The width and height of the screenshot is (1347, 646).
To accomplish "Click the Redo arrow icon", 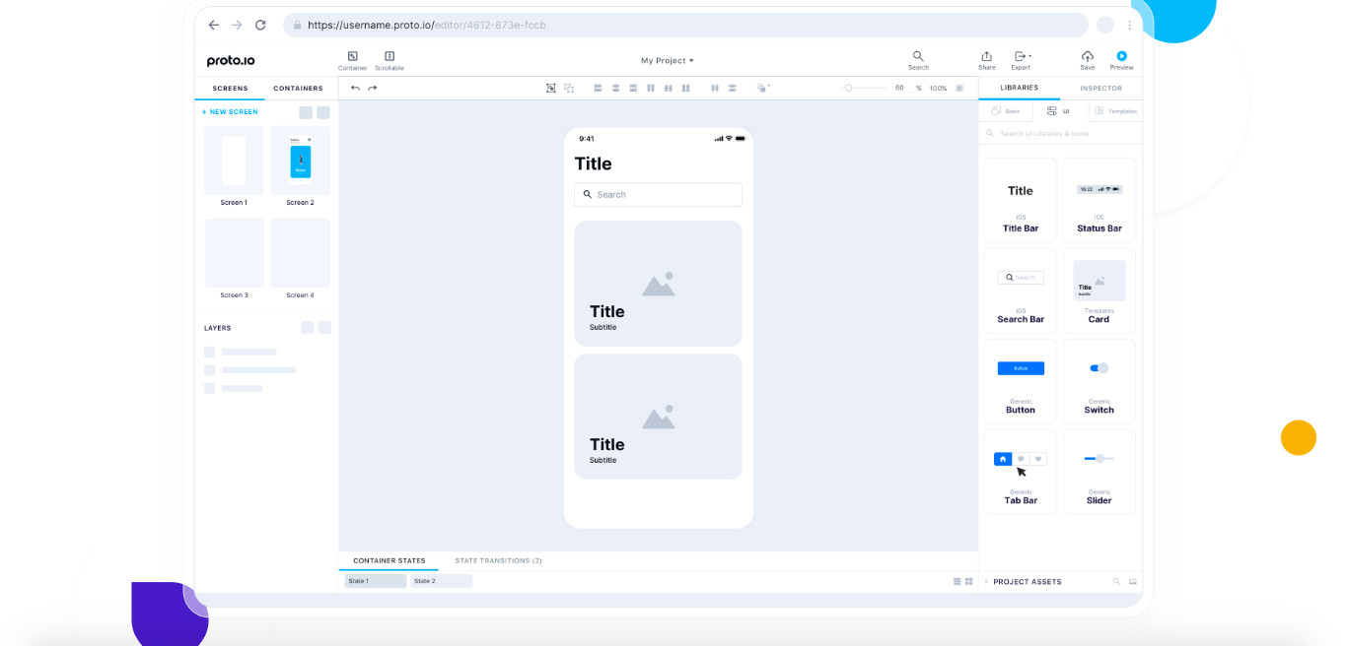I will [373, 88].
